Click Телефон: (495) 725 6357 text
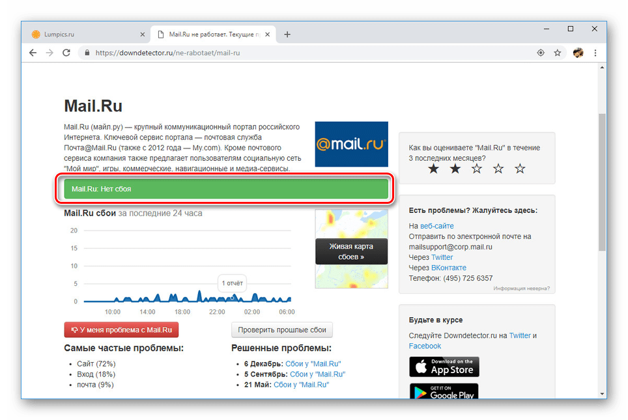The height and width of the screenshot is (420, 628). [451, 278]
